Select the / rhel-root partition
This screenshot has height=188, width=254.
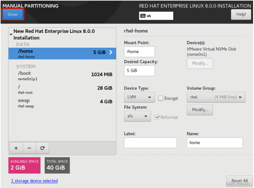click(x=62, y=89)
